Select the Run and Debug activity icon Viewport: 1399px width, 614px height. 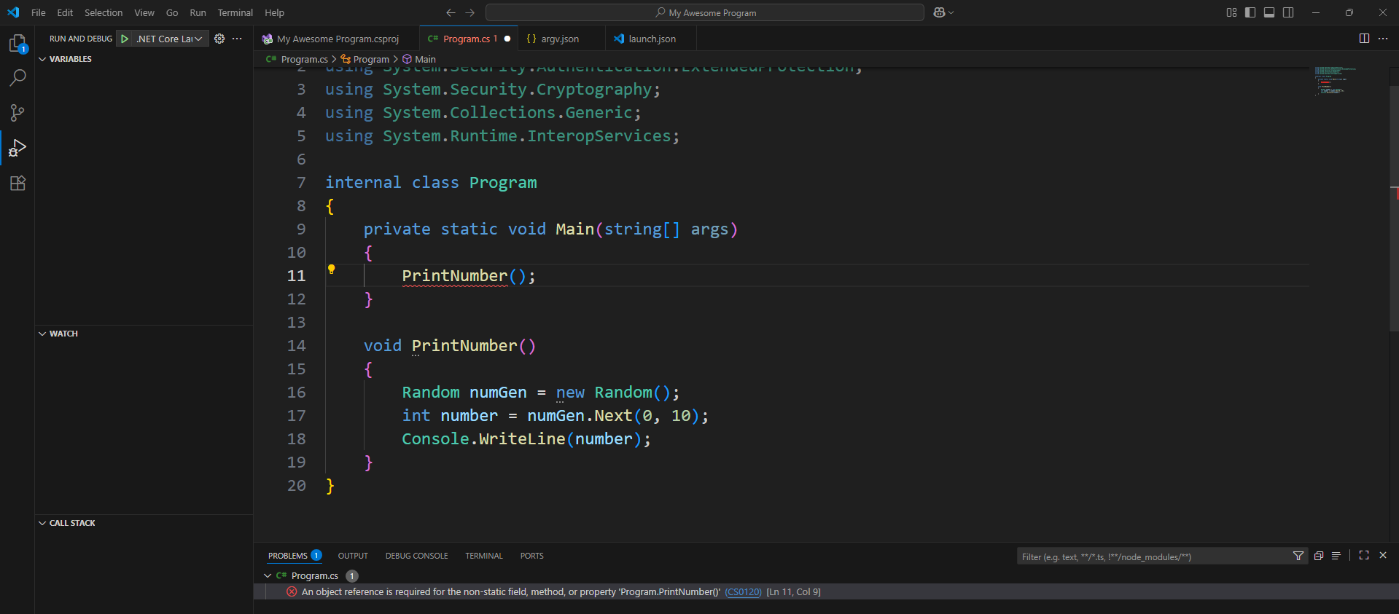pos(17,149)
